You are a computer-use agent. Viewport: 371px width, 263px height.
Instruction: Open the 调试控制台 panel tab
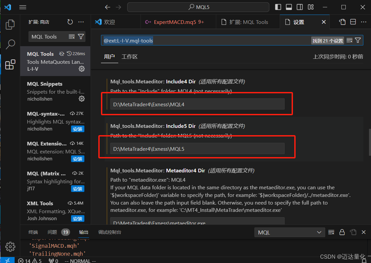coord(110,232)
